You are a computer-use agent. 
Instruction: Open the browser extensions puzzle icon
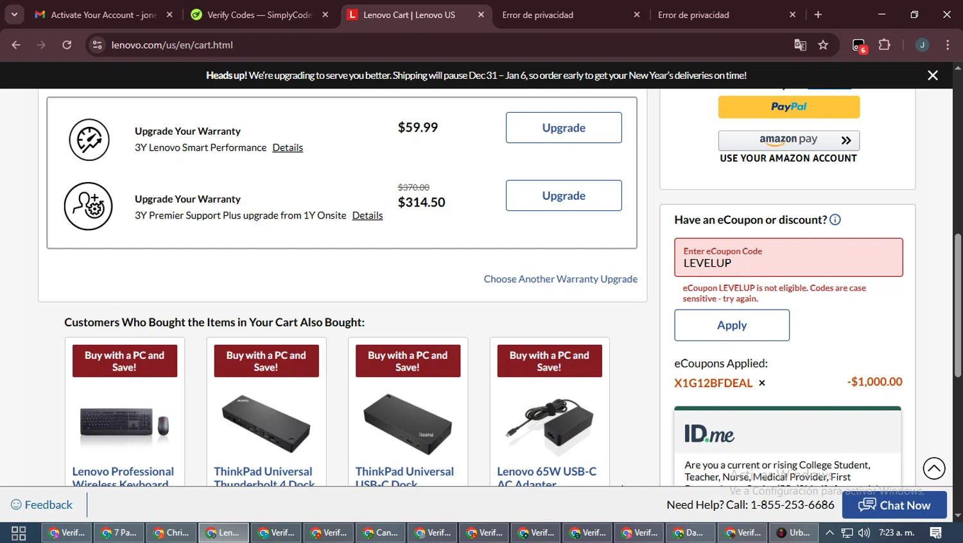tap(884, 45)
